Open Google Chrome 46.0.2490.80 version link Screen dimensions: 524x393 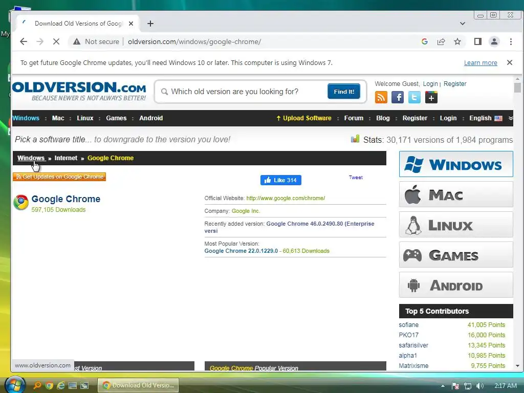pos(290,227)
